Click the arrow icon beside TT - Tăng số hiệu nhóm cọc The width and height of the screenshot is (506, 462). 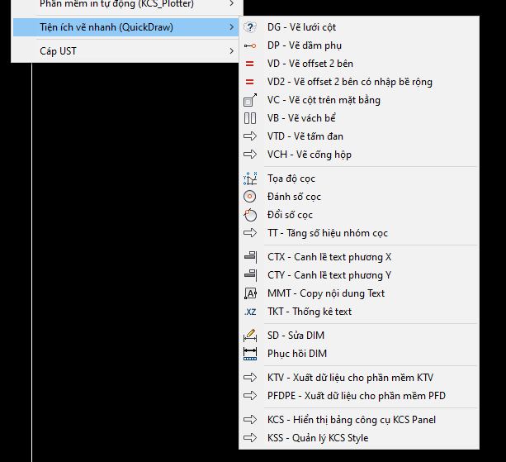coord(250,233)
